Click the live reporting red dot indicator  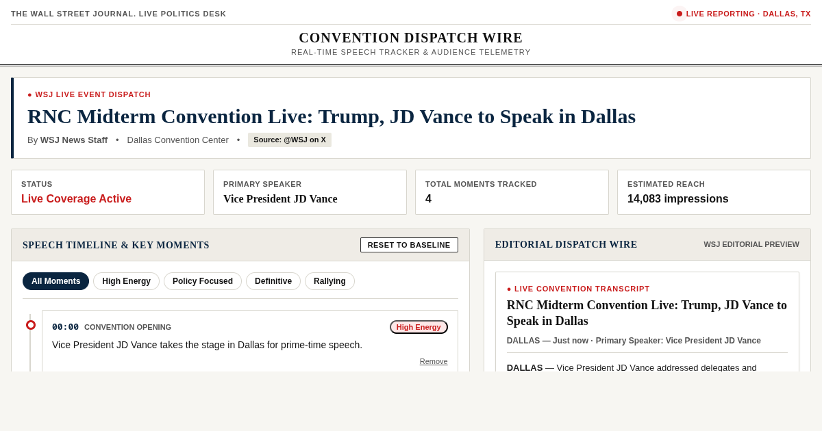(x=680, y=14)
